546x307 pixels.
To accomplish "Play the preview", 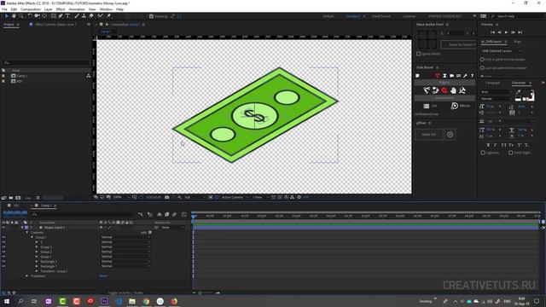I will click(506, 32).
